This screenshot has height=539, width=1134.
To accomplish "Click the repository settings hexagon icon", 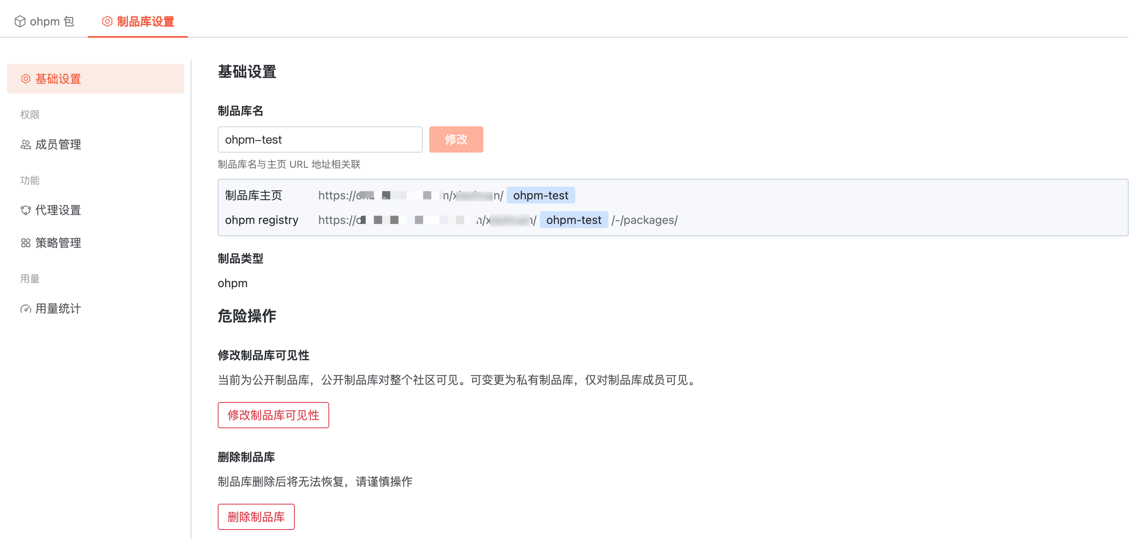I will (x=107, y=21).
